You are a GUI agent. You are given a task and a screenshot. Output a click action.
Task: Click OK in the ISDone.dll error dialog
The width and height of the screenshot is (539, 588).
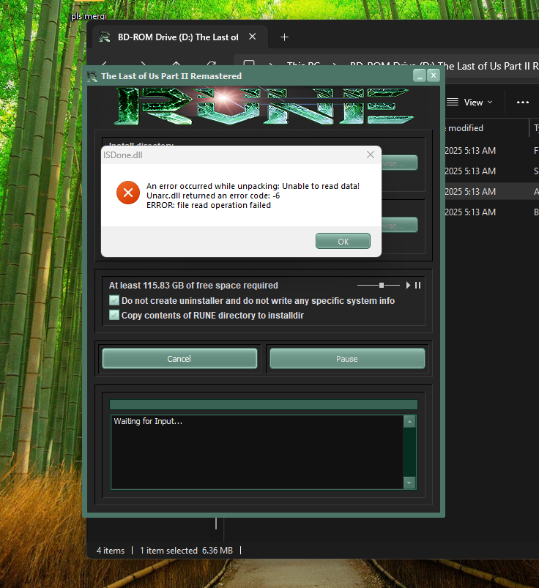[343, 241]
